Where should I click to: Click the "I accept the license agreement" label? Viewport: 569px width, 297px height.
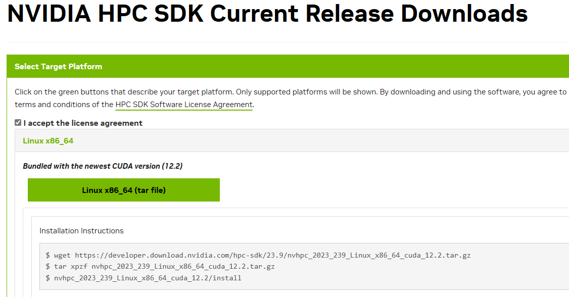click(83, 123)
